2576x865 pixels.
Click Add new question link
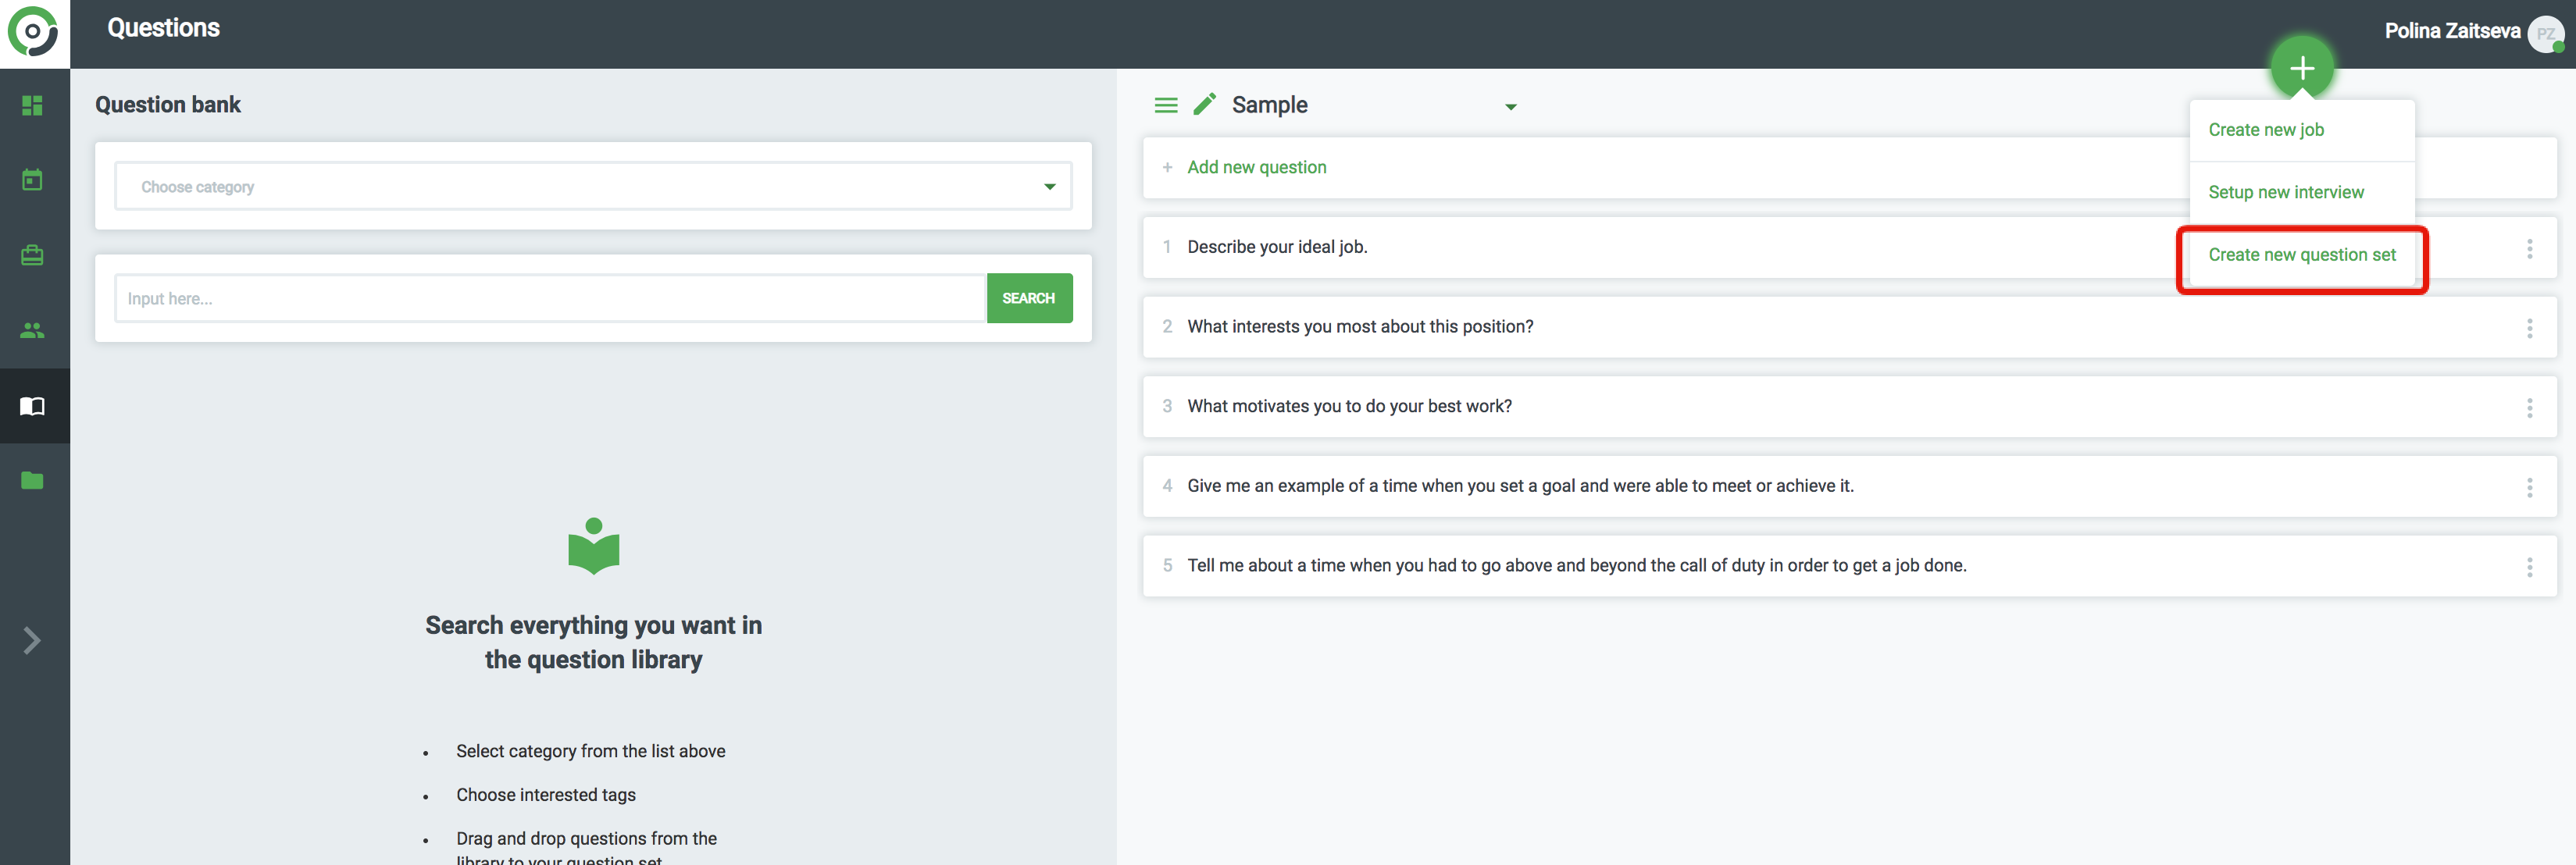1256,167
